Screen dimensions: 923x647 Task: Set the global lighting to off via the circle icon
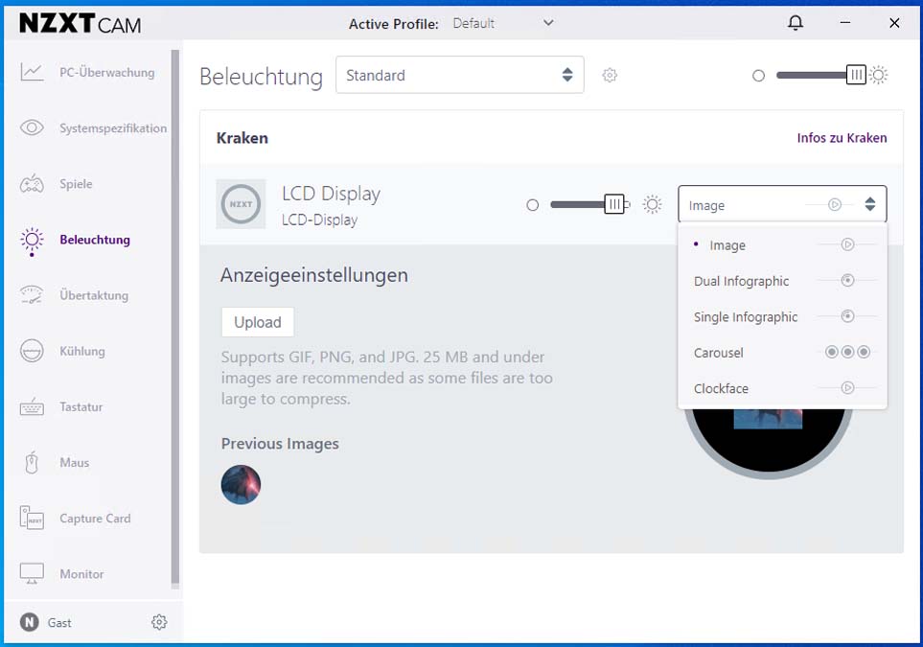pos(759,76)
